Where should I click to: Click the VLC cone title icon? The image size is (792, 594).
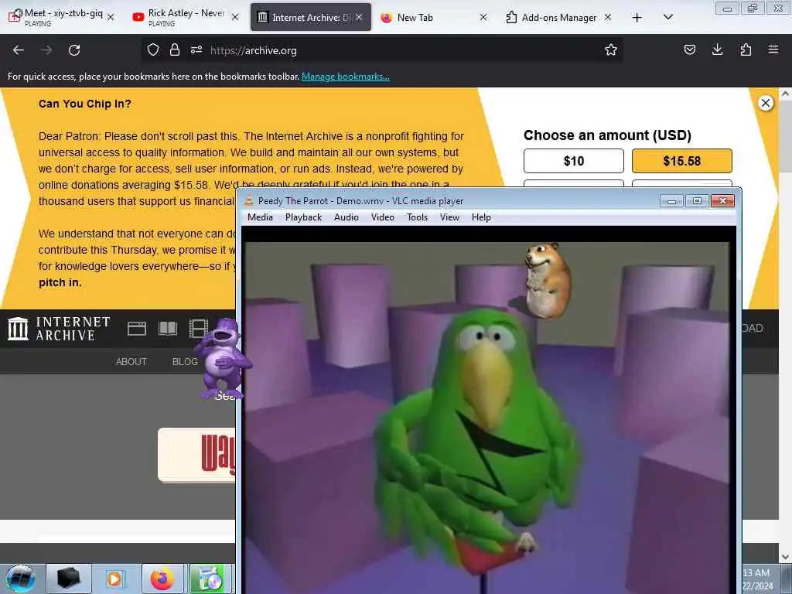[x=249, y=200]
